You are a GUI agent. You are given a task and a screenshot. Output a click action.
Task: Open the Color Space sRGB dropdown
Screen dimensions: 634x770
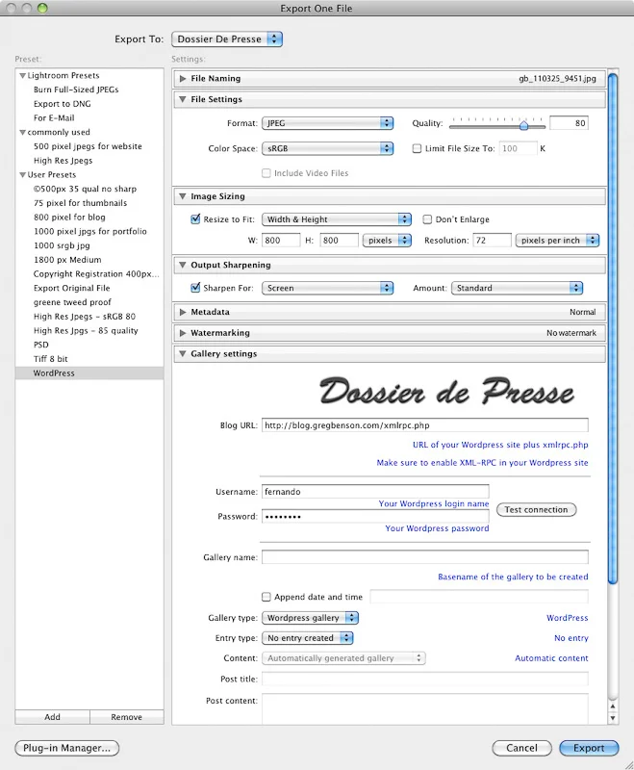[x=328, y=148]
